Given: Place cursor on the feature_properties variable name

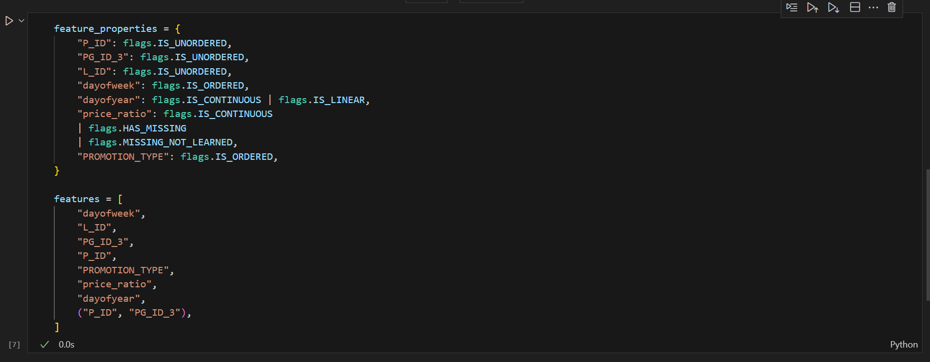Looking at the screenshot, I should [105, 28].
